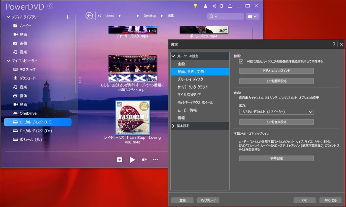Image resolution: width=346 pixels, height=207 pixels.
Task: Select 情報 settings page
Action: 200,118
